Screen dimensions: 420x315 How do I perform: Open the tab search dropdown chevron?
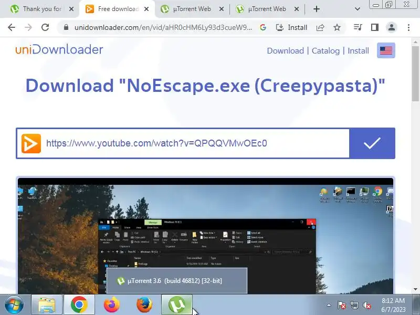358,9
